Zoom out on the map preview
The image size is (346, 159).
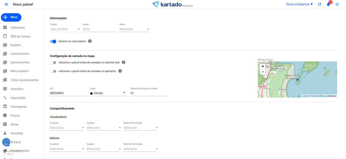(263, 72)
